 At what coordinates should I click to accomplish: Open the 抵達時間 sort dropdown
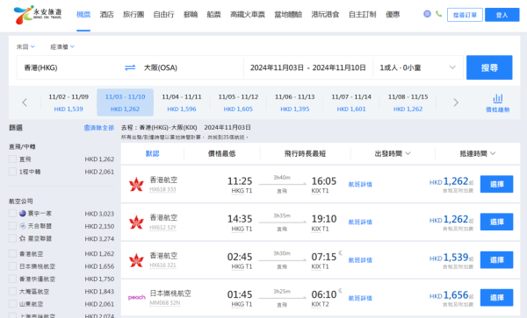[477, 153]
